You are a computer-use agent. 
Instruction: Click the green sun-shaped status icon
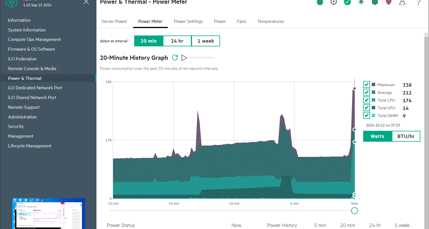click(x=361, y=2)
